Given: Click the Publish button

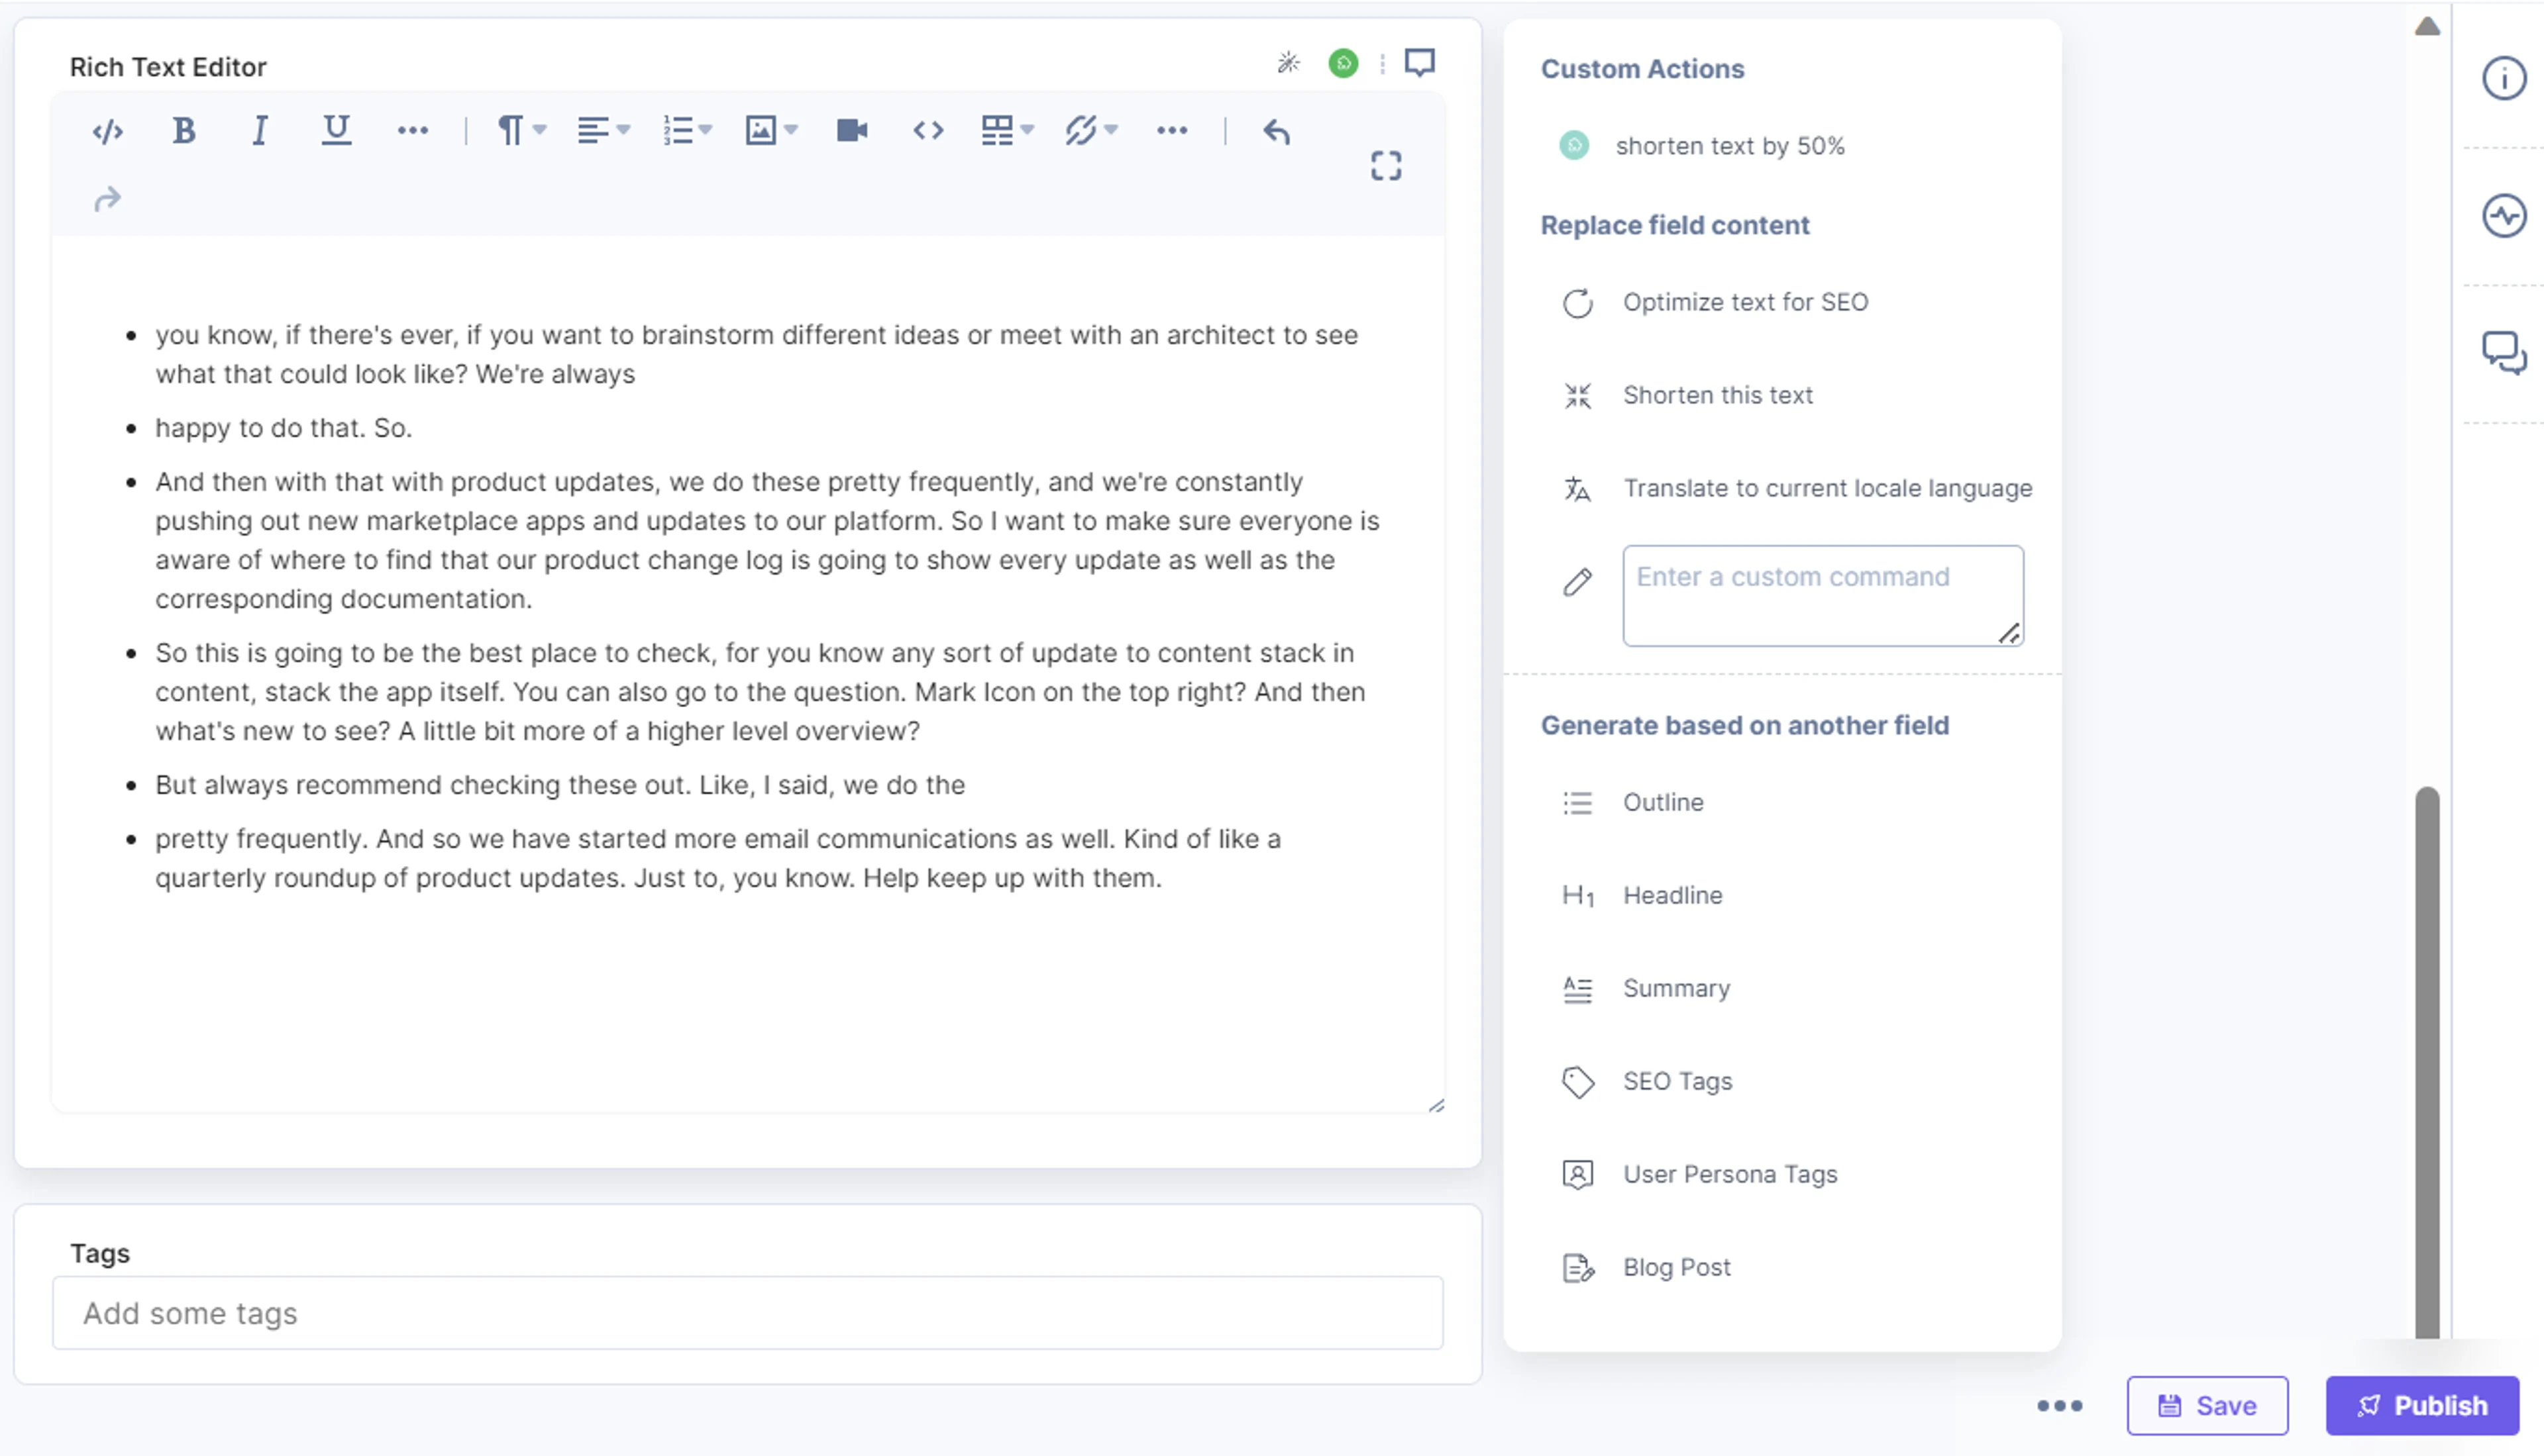Looking at the screenshot, I should [x=2422, y=1405].
